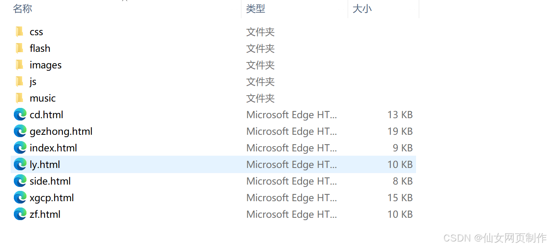This screenshot has height=247, width=548.
Task: Click the Edge icon next to side.html
Action: click(x=20, y=181)
